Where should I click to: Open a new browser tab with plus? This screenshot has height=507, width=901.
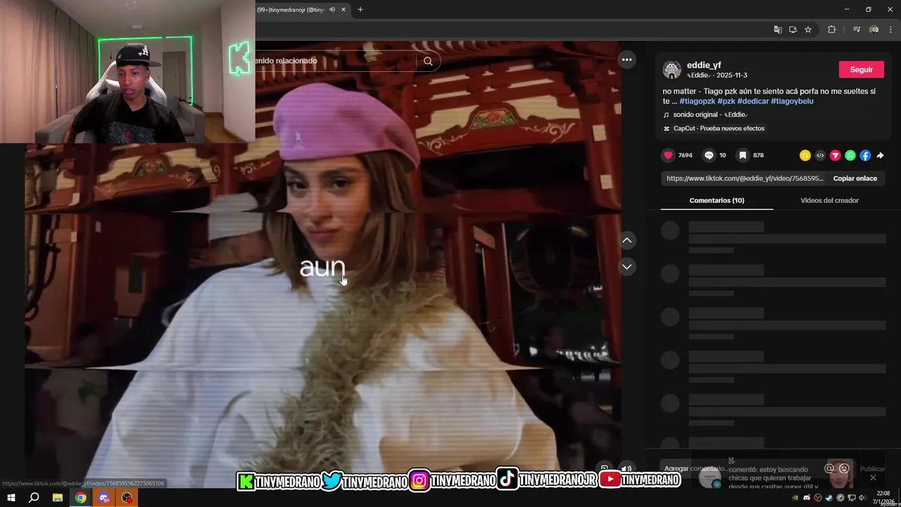click(x=360, y=10)
